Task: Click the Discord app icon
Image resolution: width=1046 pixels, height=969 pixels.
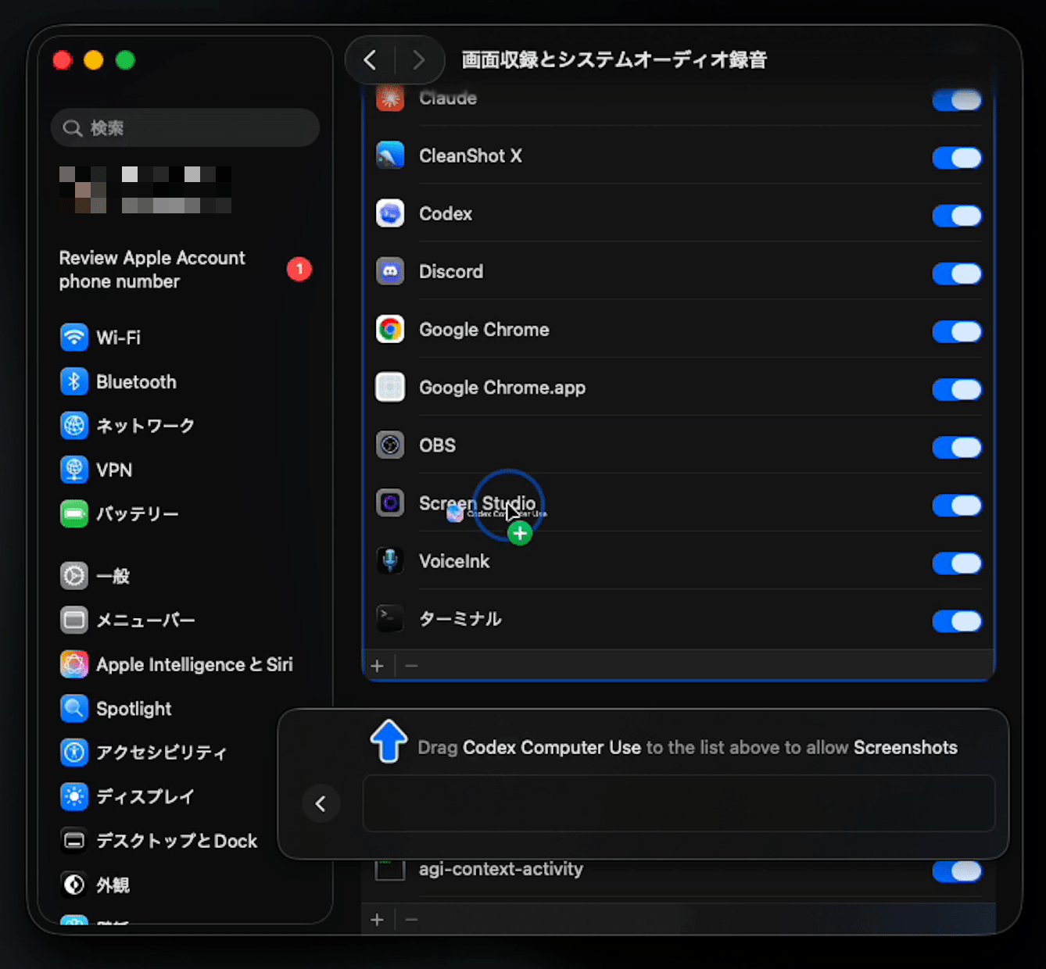Action: click(x=390, y=271)
